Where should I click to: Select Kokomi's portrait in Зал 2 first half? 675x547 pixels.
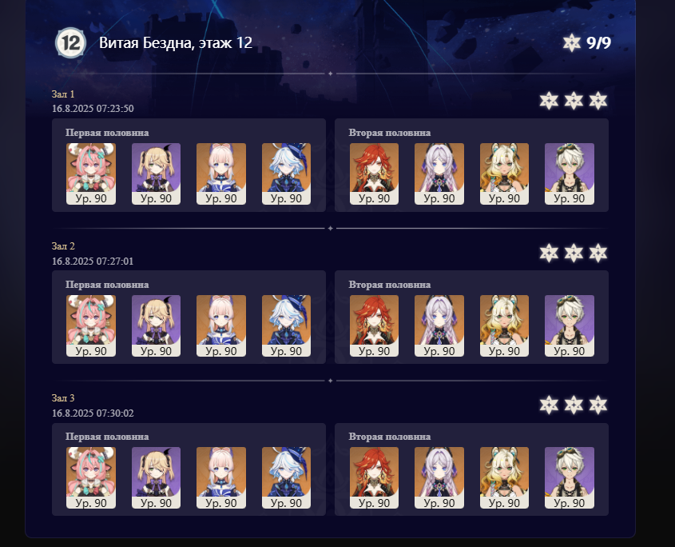click(x=221, y=325)
